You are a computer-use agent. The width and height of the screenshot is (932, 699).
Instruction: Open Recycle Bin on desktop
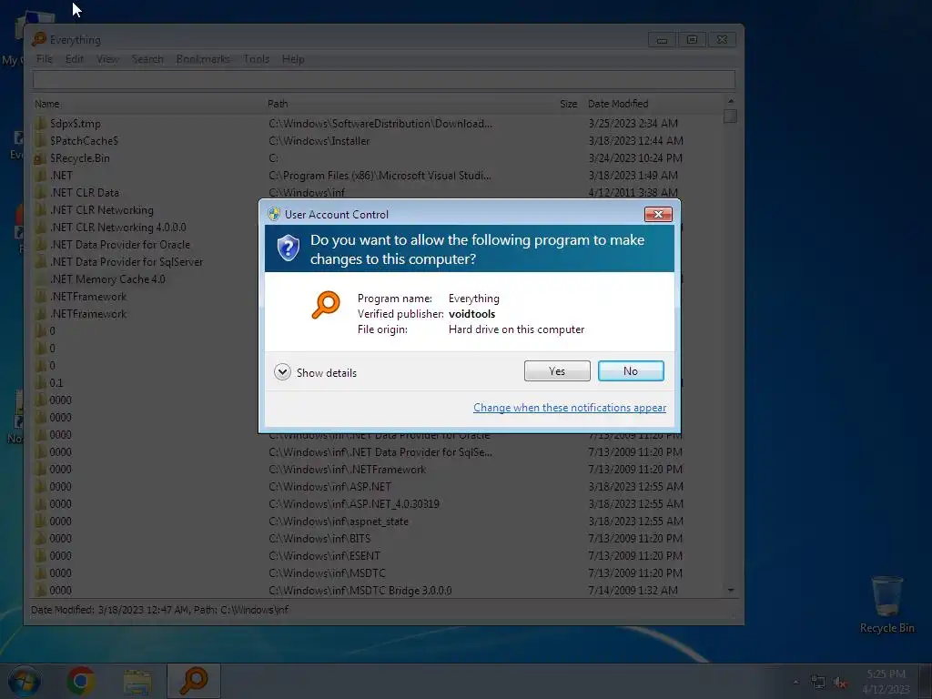(x=886, y=605)
